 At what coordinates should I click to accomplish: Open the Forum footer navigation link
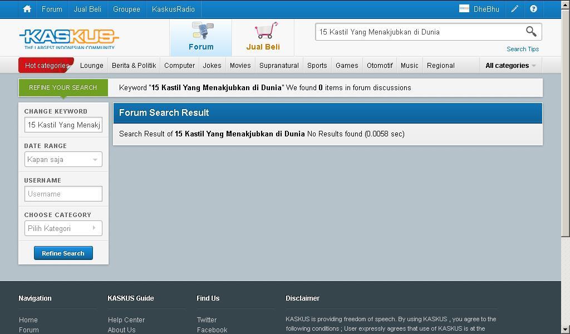[x=29, y=330]
